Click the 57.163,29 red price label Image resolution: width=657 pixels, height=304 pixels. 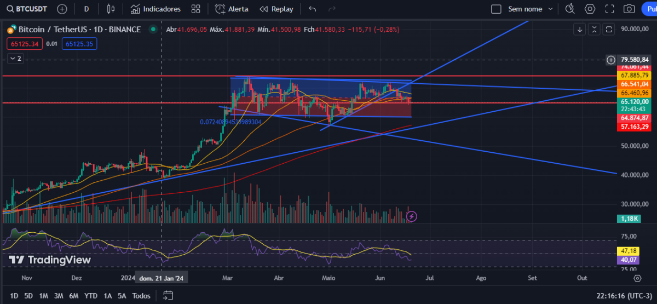[x=635, y=127]
